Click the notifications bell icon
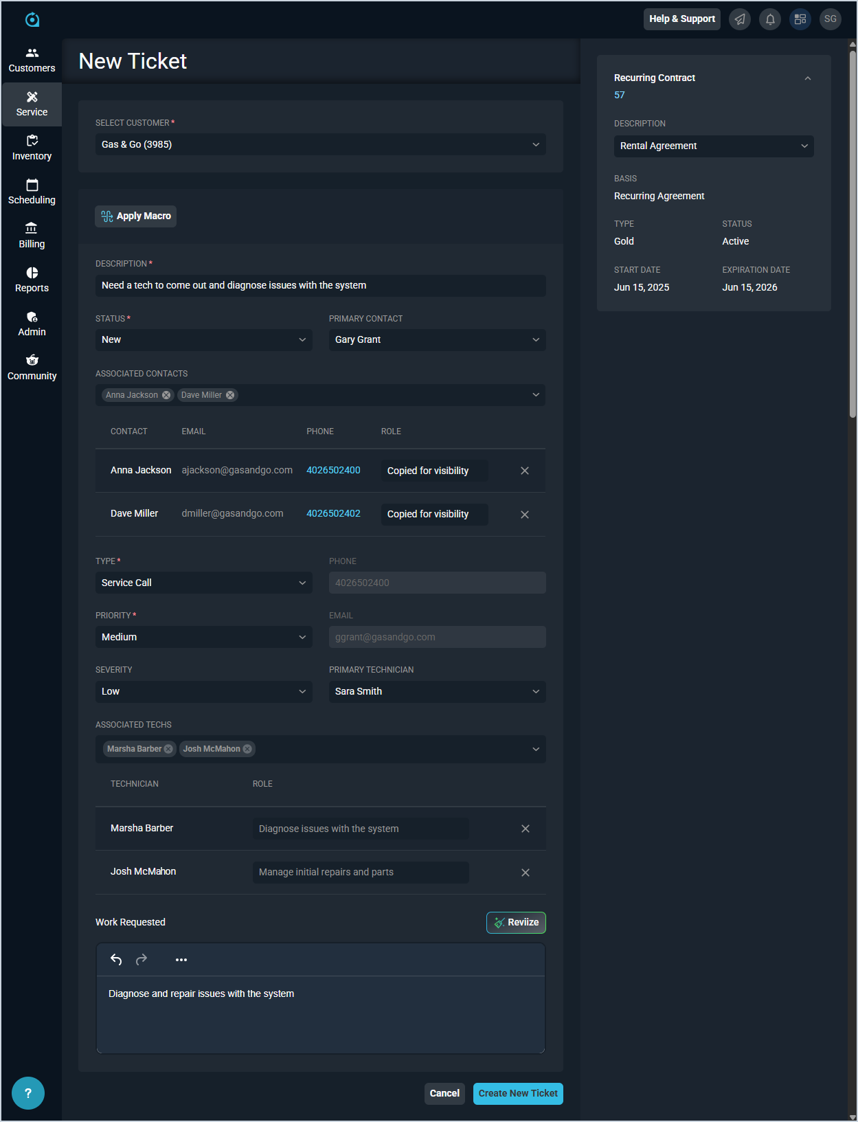 pos(769,19)
